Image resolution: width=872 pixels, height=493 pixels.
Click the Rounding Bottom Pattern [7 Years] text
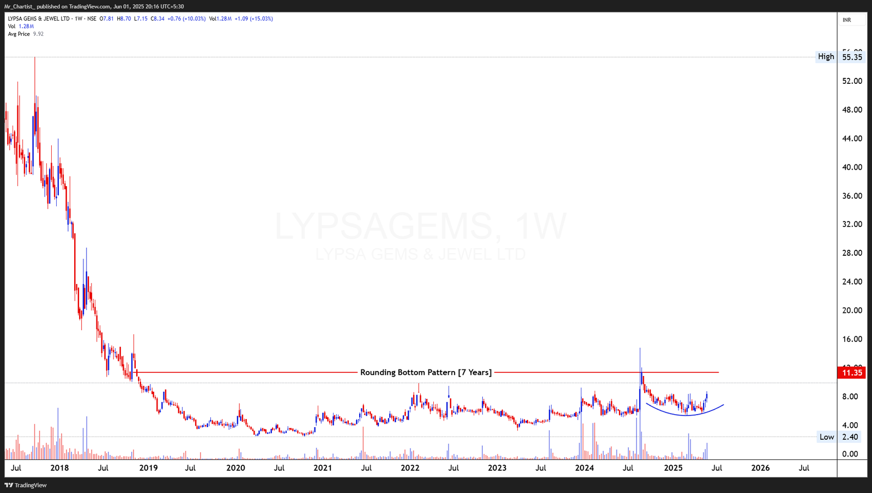tap(425, 372)
